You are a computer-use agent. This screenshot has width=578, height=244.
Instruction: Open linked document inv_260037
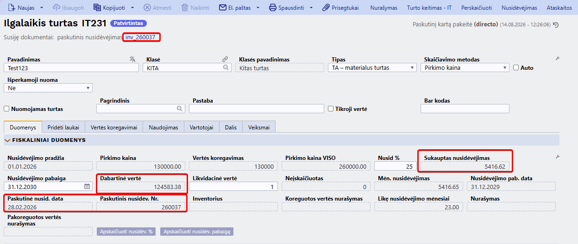[140, 37]
